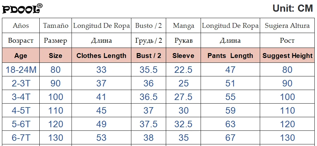Select the 'Pants Length' header cell

point(230,56)
